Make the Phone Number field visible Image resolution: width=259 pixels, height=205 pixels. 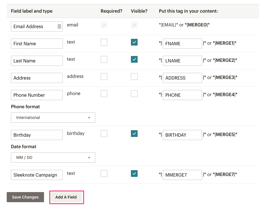(x=134, y=94)
